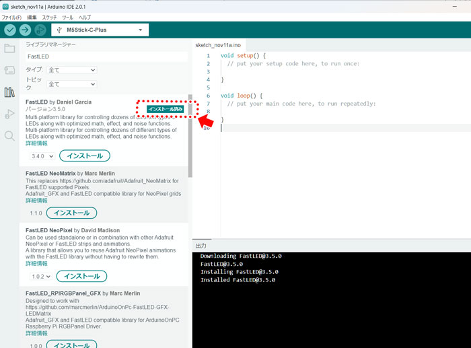Open FastLED NeoPixel version 1.0.2 dropdown
Viewport: 471px width, 348px height.
[x=41, y=277]
